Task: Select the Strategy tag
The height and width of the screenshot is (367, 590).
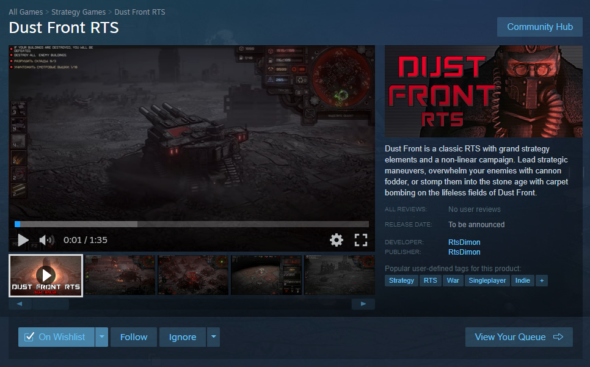Action: click(x=401, y=280)
